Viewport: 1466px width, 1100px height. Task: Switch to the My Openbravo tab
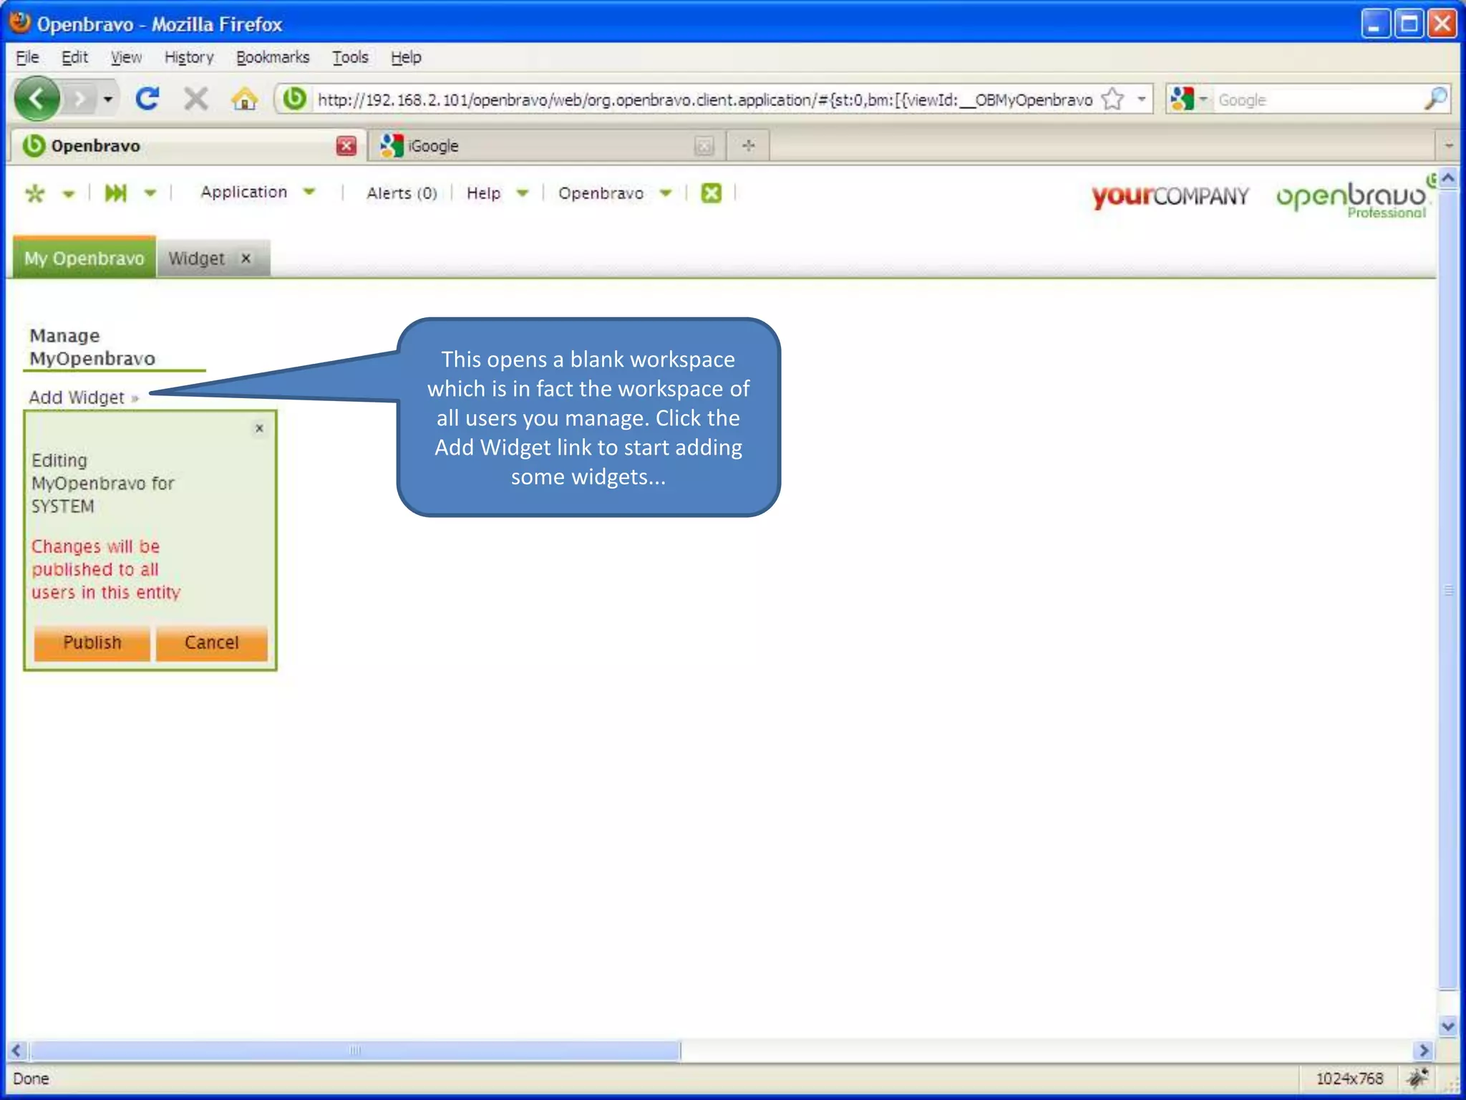(x=84, y=259)
